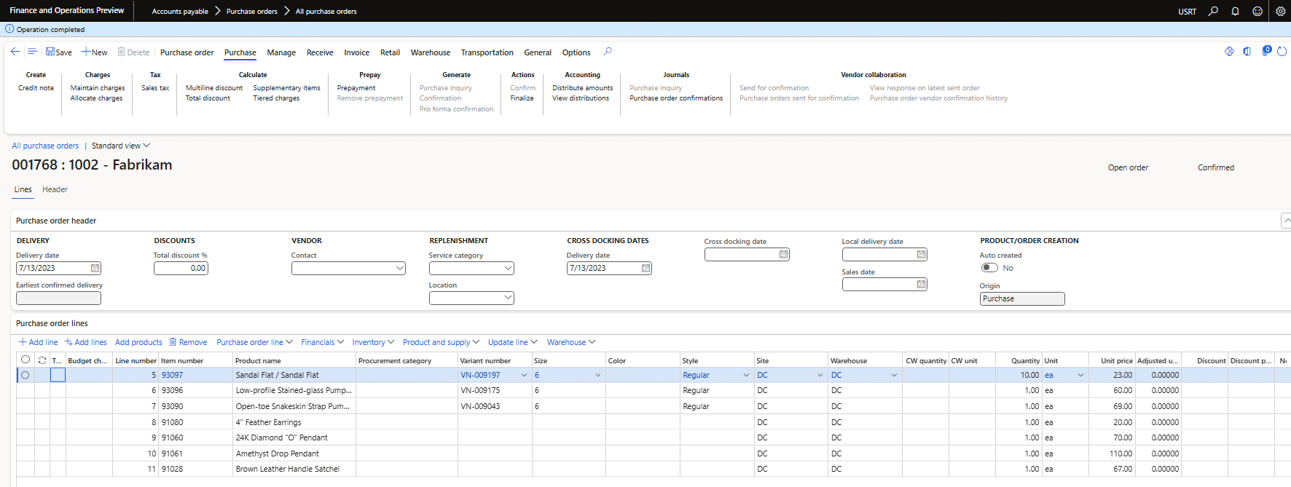
Task: Switch to the Receive ribbon tab
Action: (320, 52)
